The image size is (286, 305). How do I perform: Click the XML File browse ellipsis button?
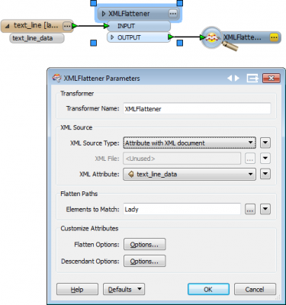point(250,159)
